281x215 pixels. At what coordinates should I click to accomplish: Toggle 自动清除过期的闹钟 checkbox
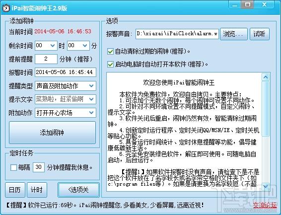point(110,52)
